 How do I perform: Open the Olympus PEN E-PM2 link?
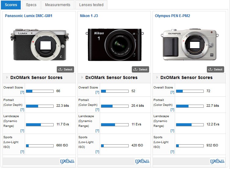point(173,16)
